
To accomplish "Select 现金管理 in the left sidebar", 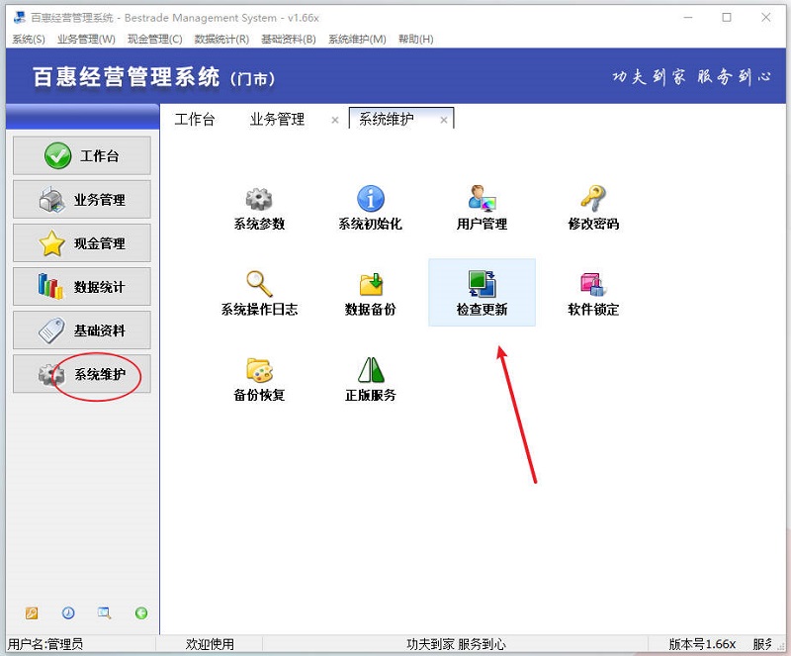I will pyautogui.click(x=81, y=243).
